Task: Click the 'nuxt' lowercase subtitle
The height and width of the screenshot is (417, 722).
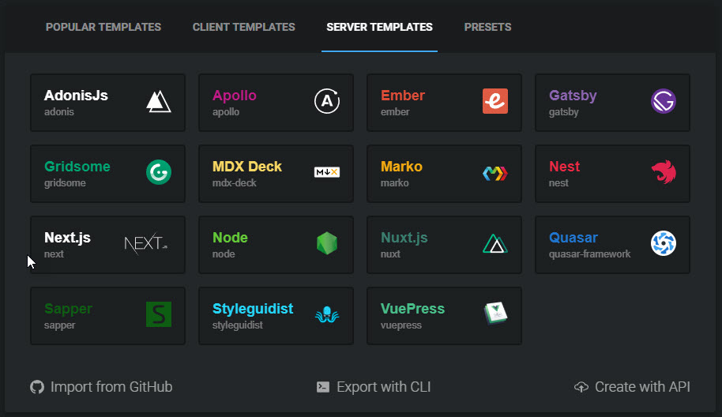Action: coord(390,254)
